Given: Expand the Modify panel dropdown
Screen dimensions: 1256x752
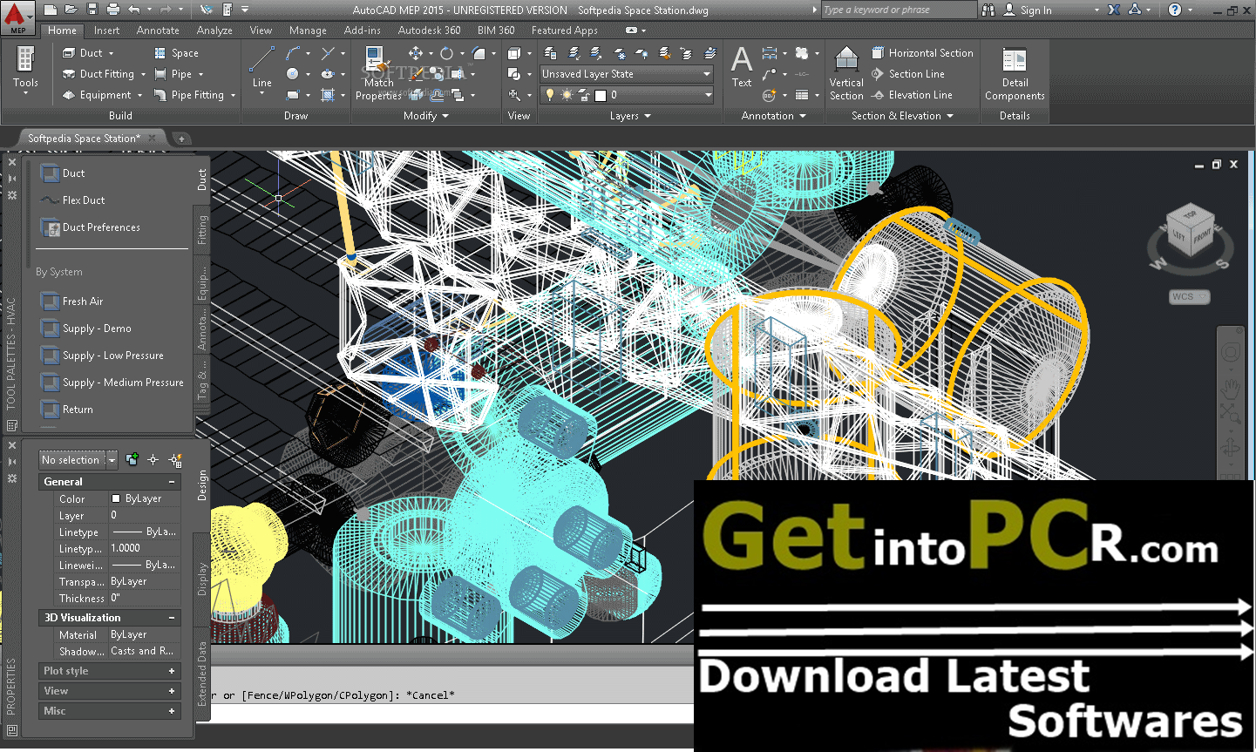Looking at the screenshot, I should (x=426, y=116).
